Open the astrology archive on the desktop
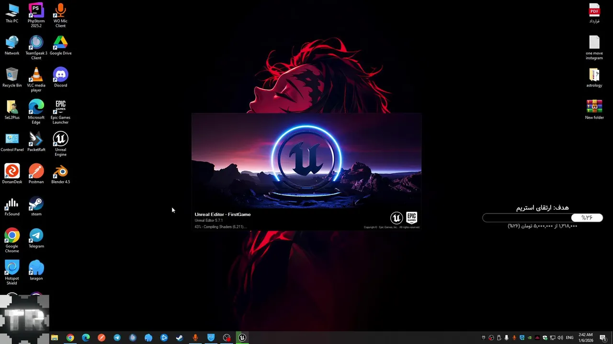Image resolution: width=613 pixels, height=344 pixels. coord(594,77)
